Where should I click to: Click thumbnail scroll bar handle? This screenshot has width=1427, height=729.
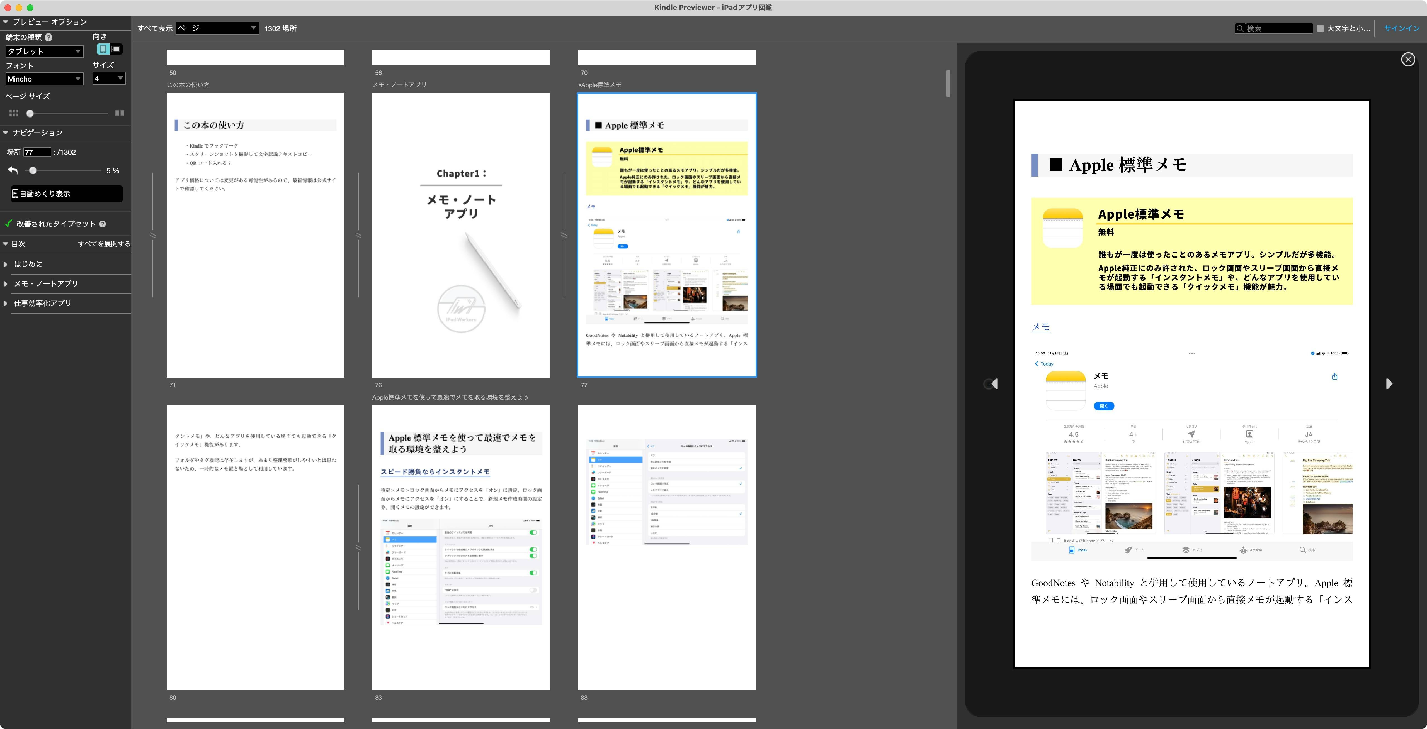click(x=948, y=83)
